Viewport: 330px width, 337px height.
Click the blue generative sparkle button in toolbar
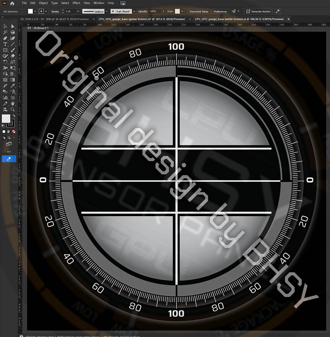coord(9,159)
